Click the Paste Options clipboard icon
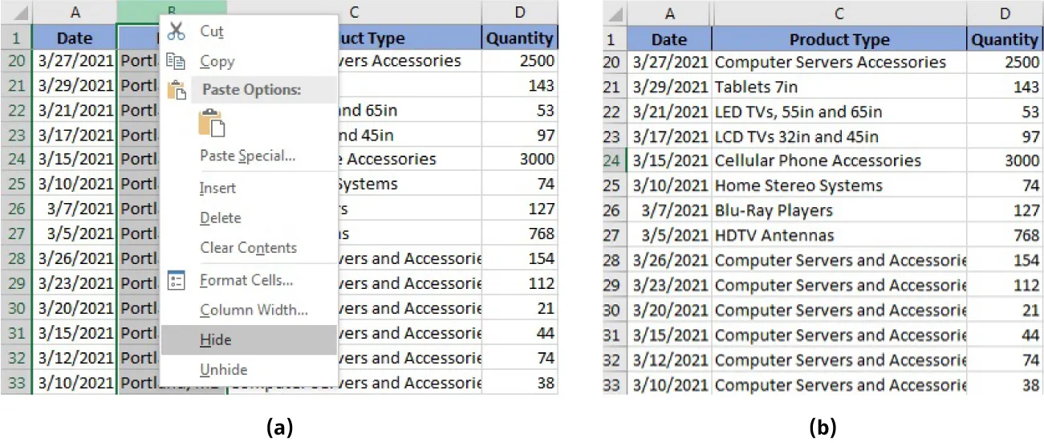Screen dimensions: 1044x443 [x=177, y=90]
